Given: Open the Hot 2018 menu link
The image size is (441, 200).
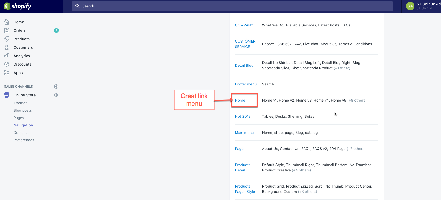Looking at the screenshot, I should tap(243, 116).
